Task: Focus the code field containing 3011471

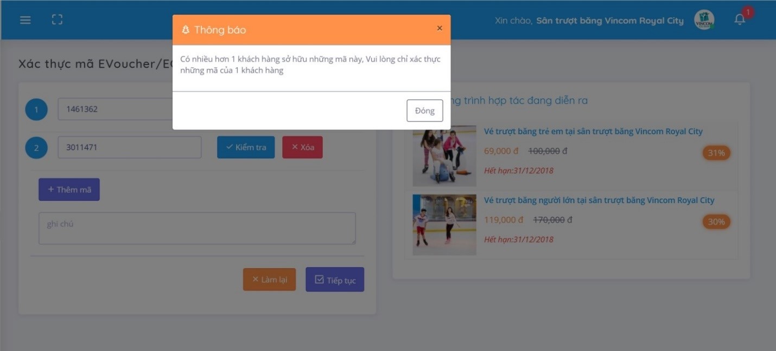Action: click(x=130, y=147)
